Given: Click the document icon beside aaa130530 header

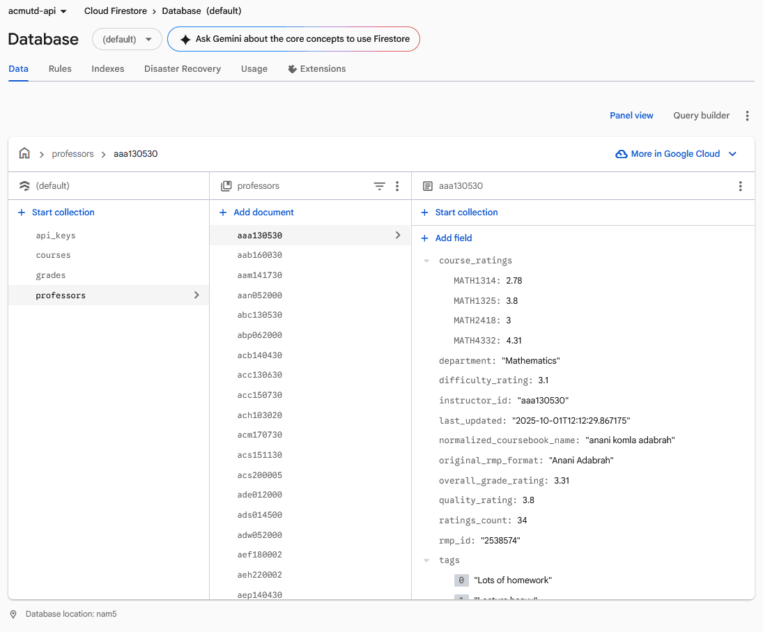Looking at the screenshot, I should tap(427, 186).
